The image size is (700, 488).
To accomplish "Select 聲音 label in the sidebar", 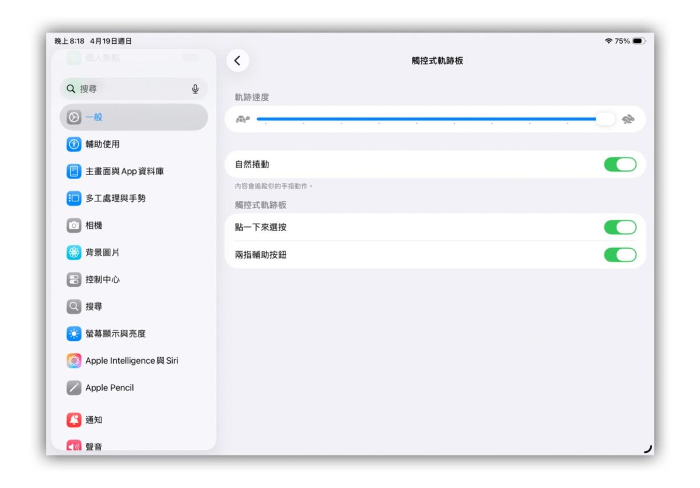I will pos(94,447).
